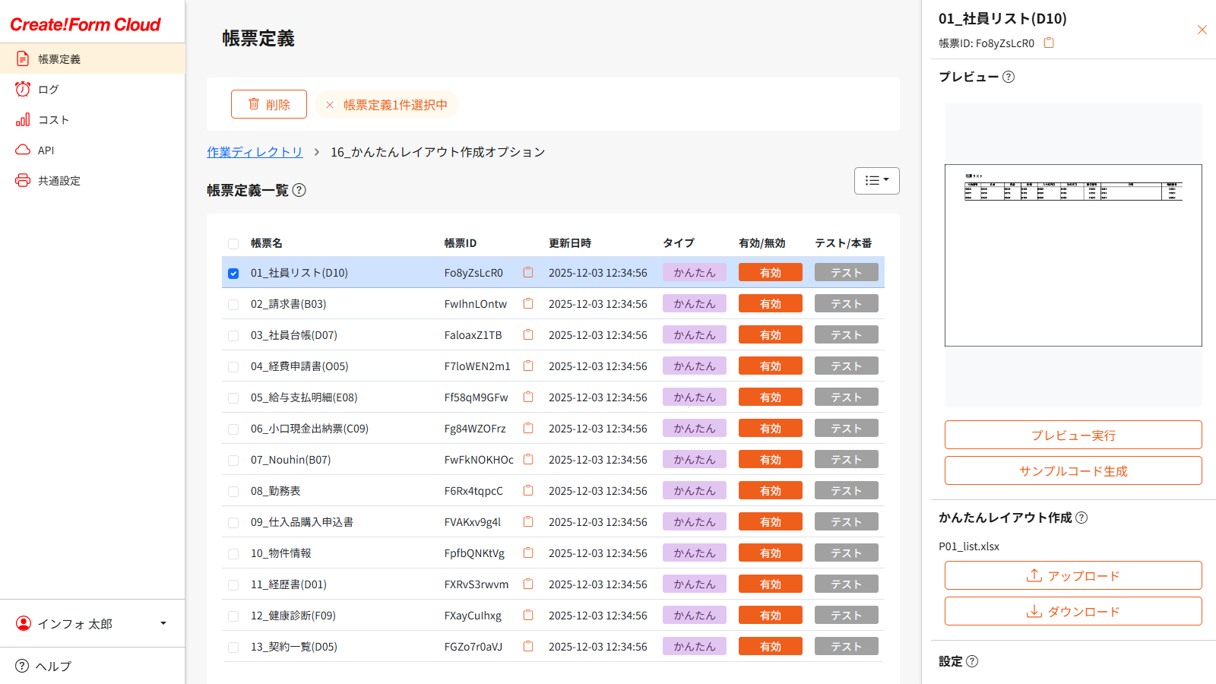Tick the checkbox for 03_社員台帳(D07)
1216x684 pixels.
[233, 336]
